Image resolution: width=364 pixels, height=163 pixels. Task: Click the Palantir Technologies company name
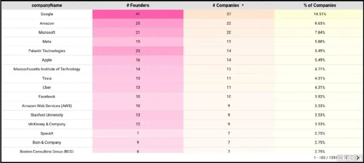pos(47,51)
